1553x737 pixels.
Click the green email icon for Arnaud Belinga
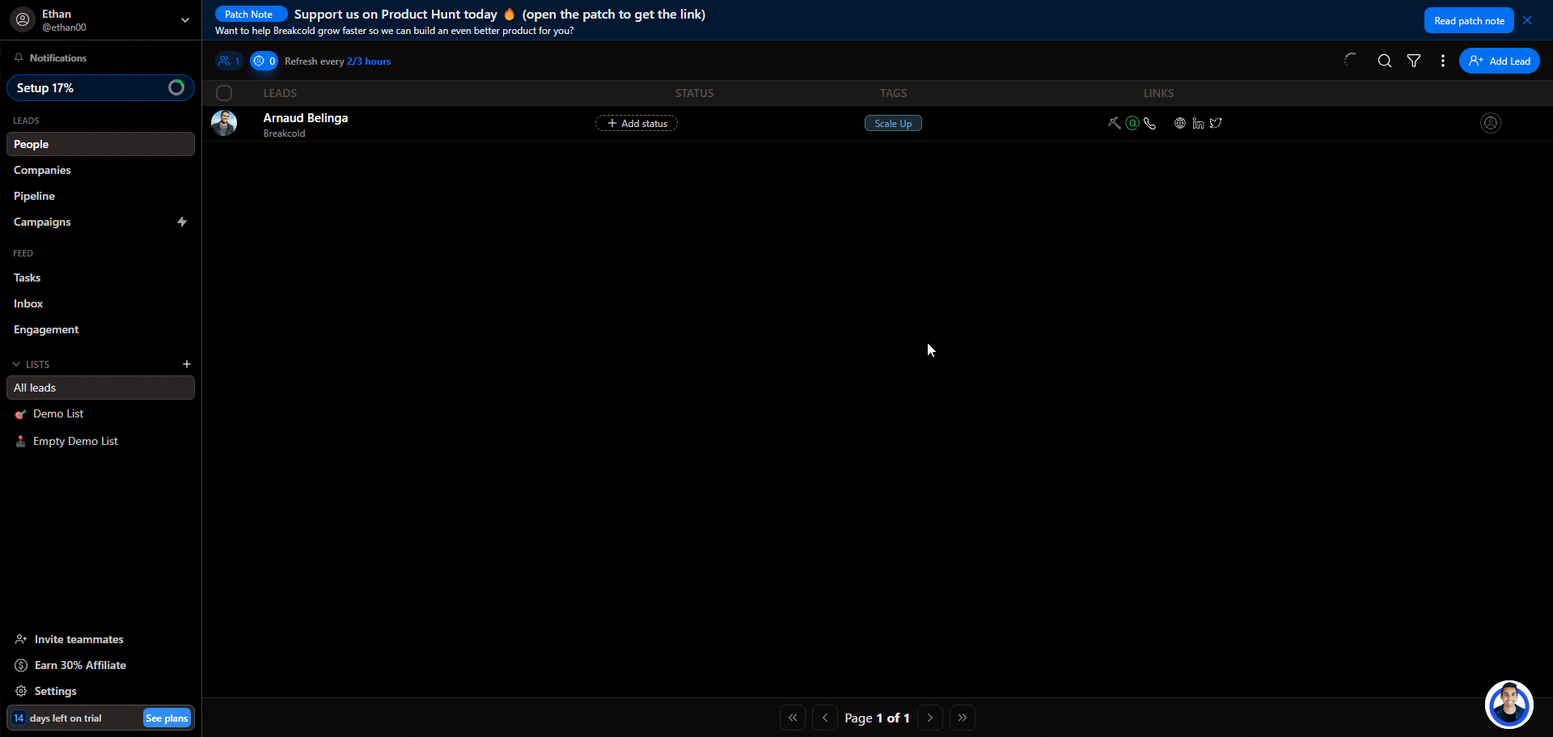[x=1132, y=123]
